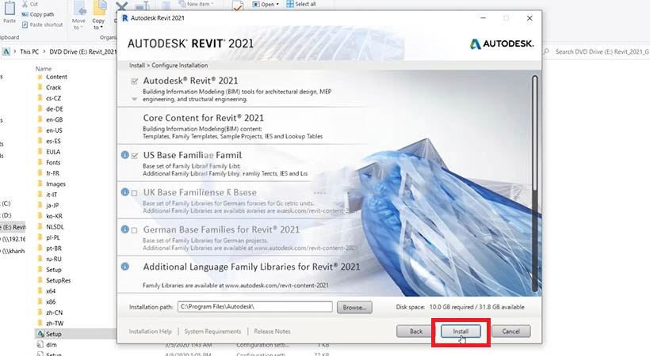The height and width of the screenshot is (356, 650).
Task: Toggle the US Base Families checkbox
Action: coord(134,156)
